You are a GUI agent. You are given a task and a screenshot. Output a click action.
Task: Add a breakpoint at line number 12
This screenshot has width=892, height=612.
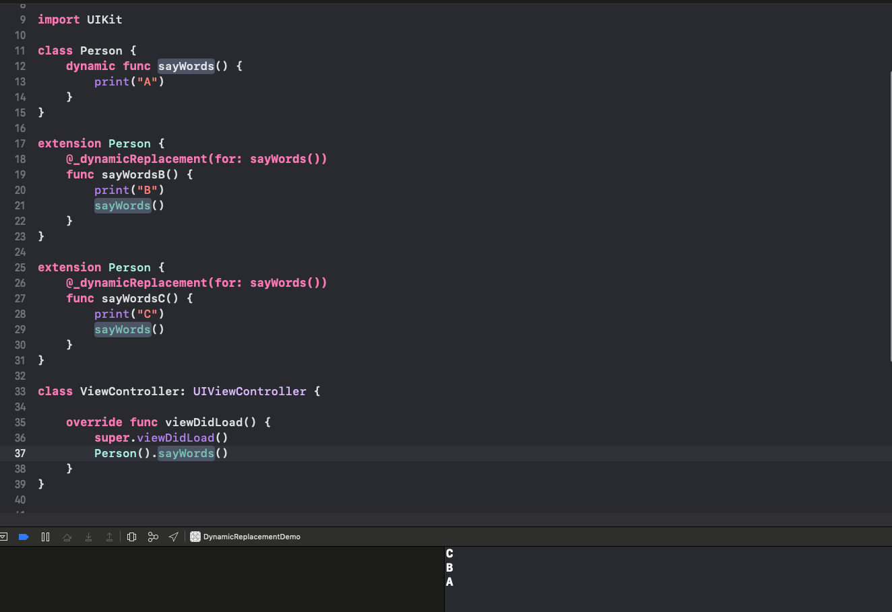(20, 66)
